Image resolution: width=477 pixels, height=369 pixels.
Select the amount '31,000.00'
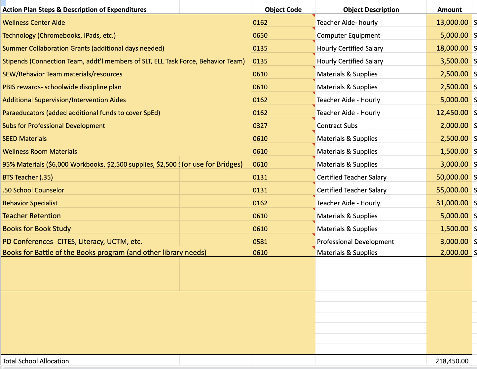coord(452,203)
